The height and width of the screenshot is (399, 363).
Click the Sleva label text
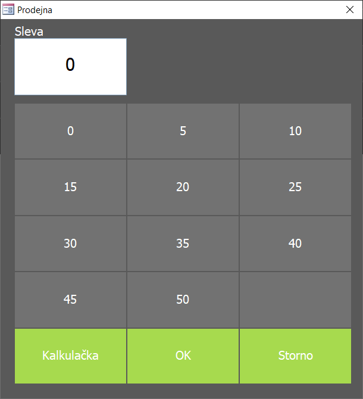coord(29,32)
